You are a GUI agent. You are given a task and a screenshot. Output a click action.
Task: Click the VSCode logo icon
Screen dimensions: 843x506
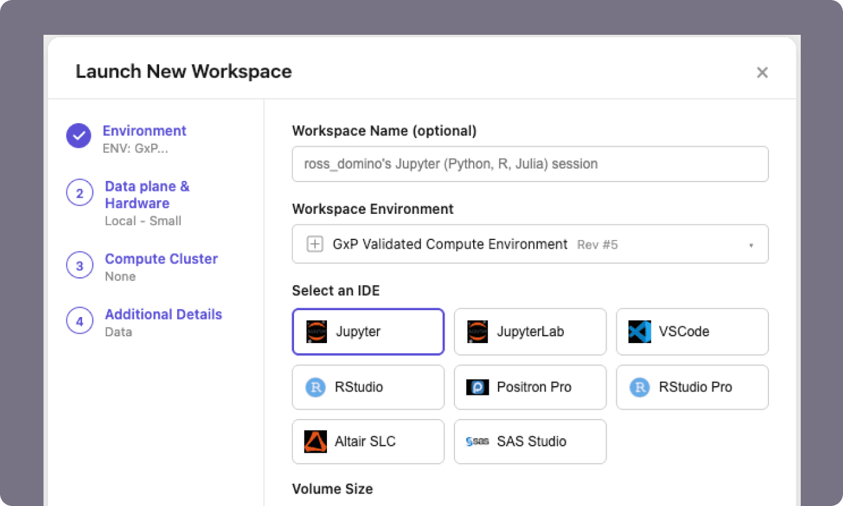[640, 332]
